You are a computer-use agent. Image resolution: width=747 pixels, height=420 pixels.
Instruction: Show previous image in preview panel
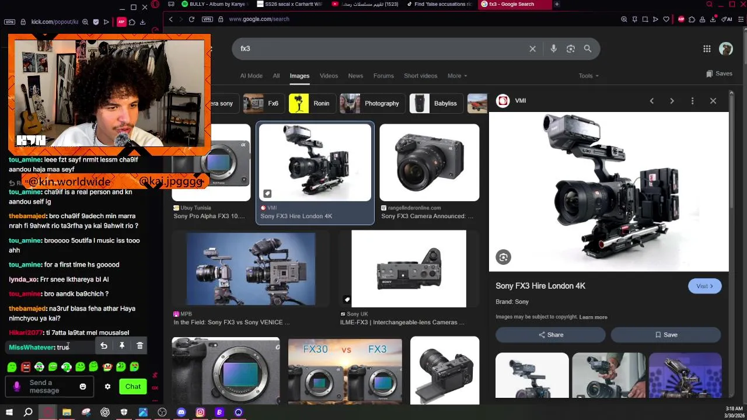[x=652, y=101]
